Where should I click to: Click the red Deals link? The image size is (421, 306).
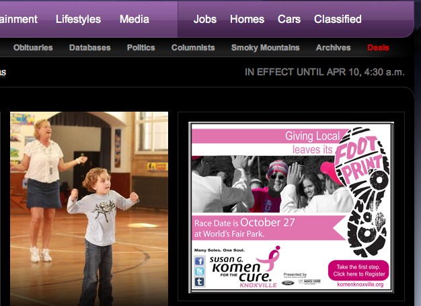tap(378, 48)
